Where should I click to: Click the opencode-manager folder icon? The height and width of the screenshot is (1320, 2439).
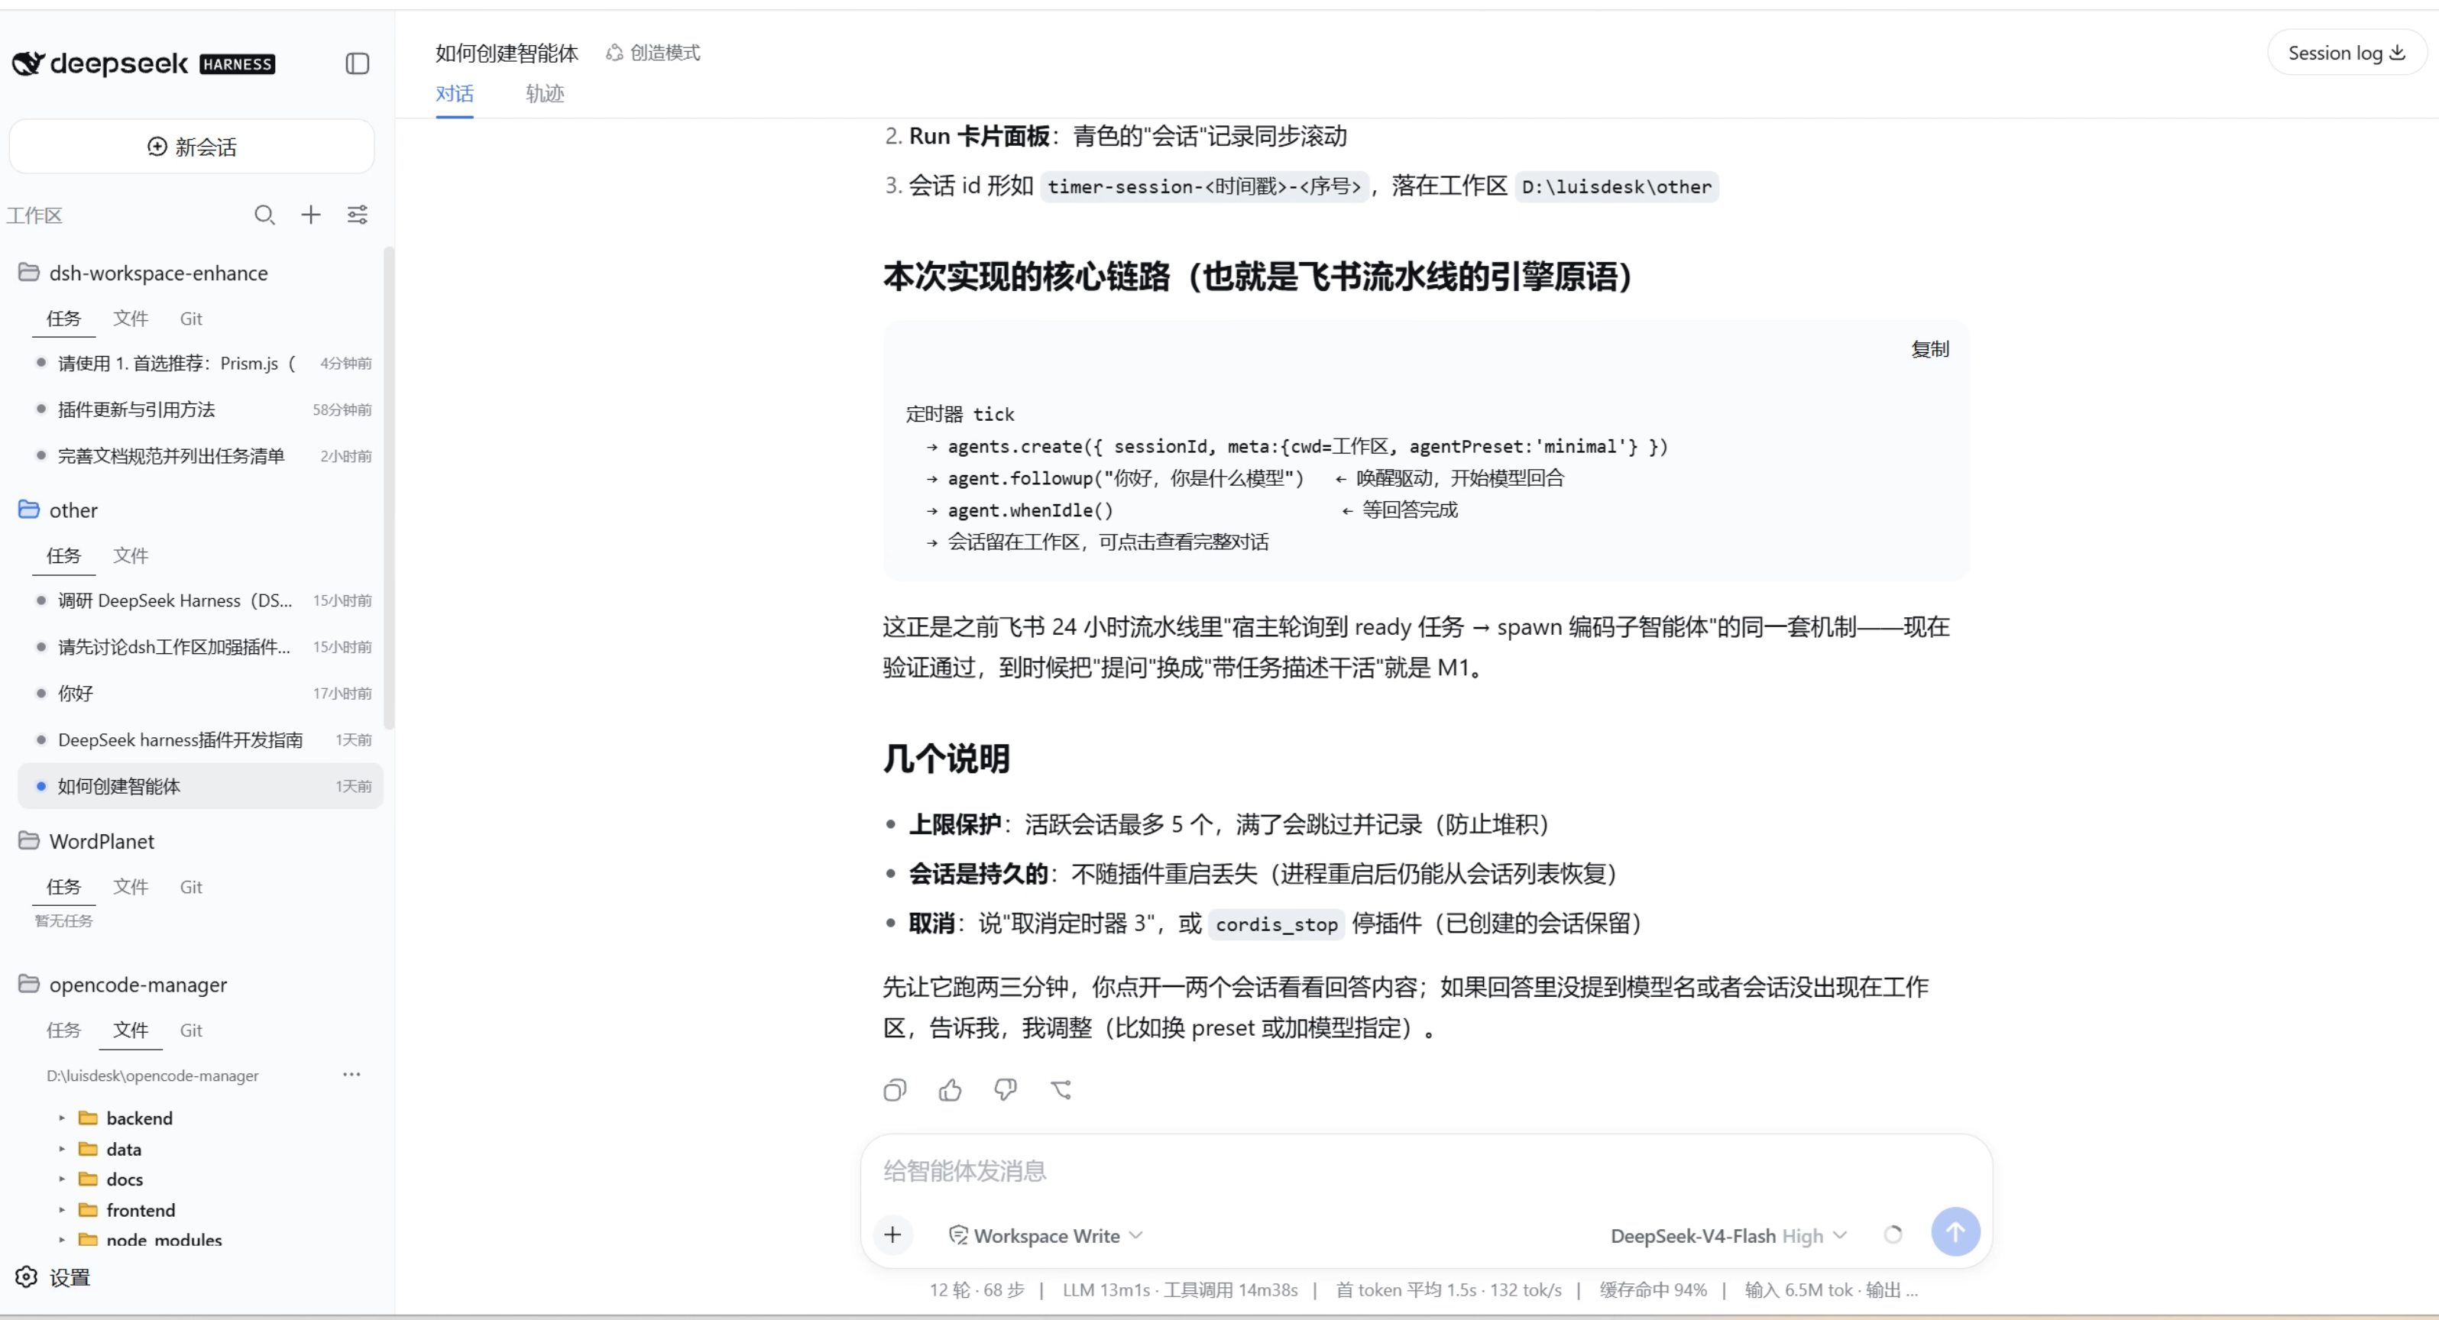point(29,984)
